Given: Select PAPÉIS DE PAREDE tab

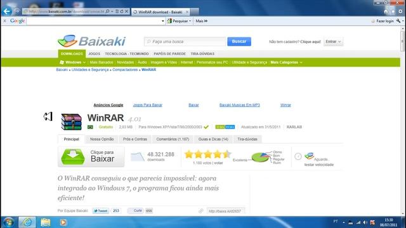Looking at the screenshot, I should [x=169, y=54].
